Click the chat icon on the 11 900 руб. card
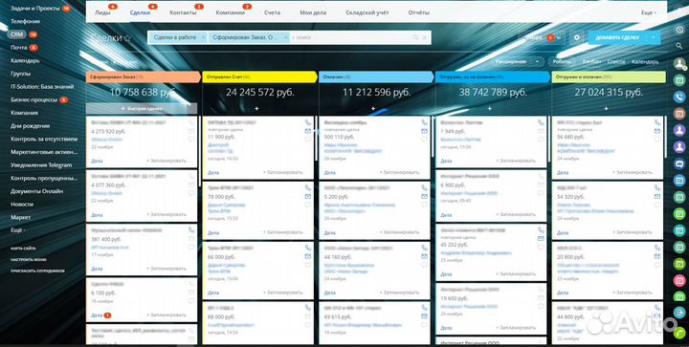 point(307,140)
